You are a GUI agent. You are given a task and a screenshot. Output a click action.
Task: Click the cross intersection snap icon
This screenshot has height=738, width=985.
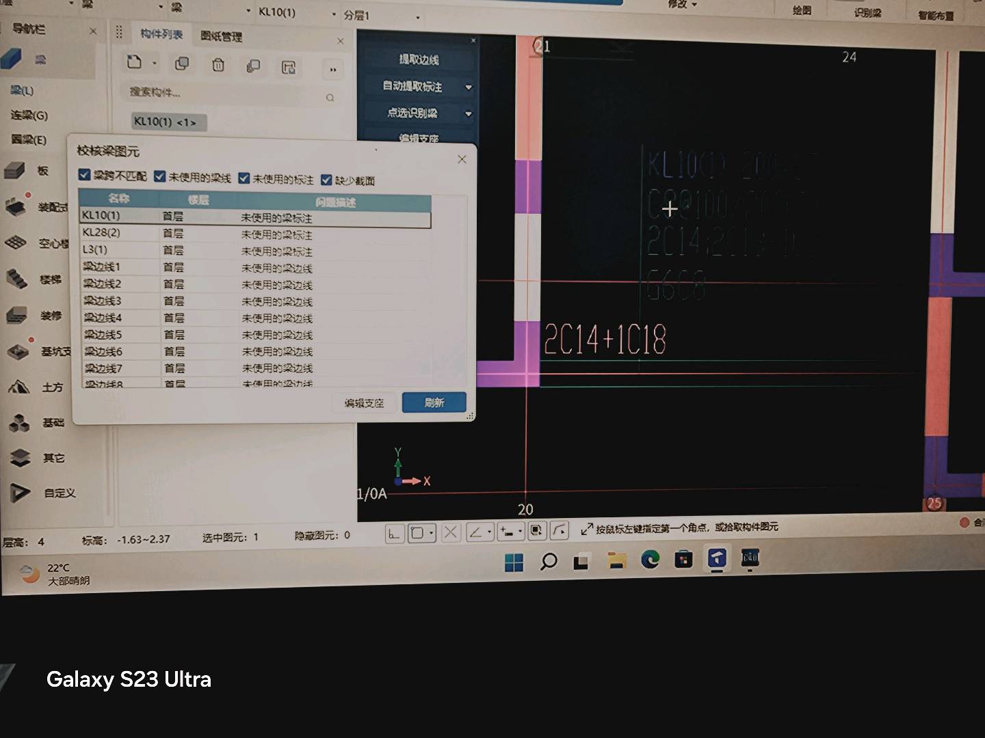(451, 532)
